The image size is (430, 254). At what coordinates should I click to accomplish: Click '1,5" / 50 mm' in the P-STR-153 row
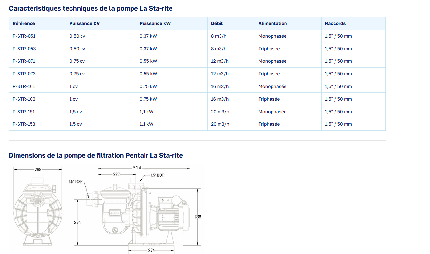coord(338,124)
